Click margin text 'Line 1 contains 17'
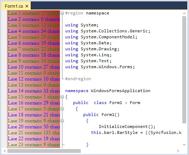Viewport: 189px width, 155px height. coord(27,13)
